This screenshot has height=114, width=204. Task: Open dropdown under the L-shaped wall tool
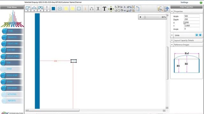(x=28, y=11)
